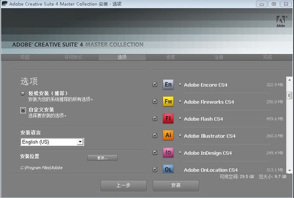Click the 总大小: 9.7 GB text
The width and height of the screenshot is (294, 198).
coord(272,176)
